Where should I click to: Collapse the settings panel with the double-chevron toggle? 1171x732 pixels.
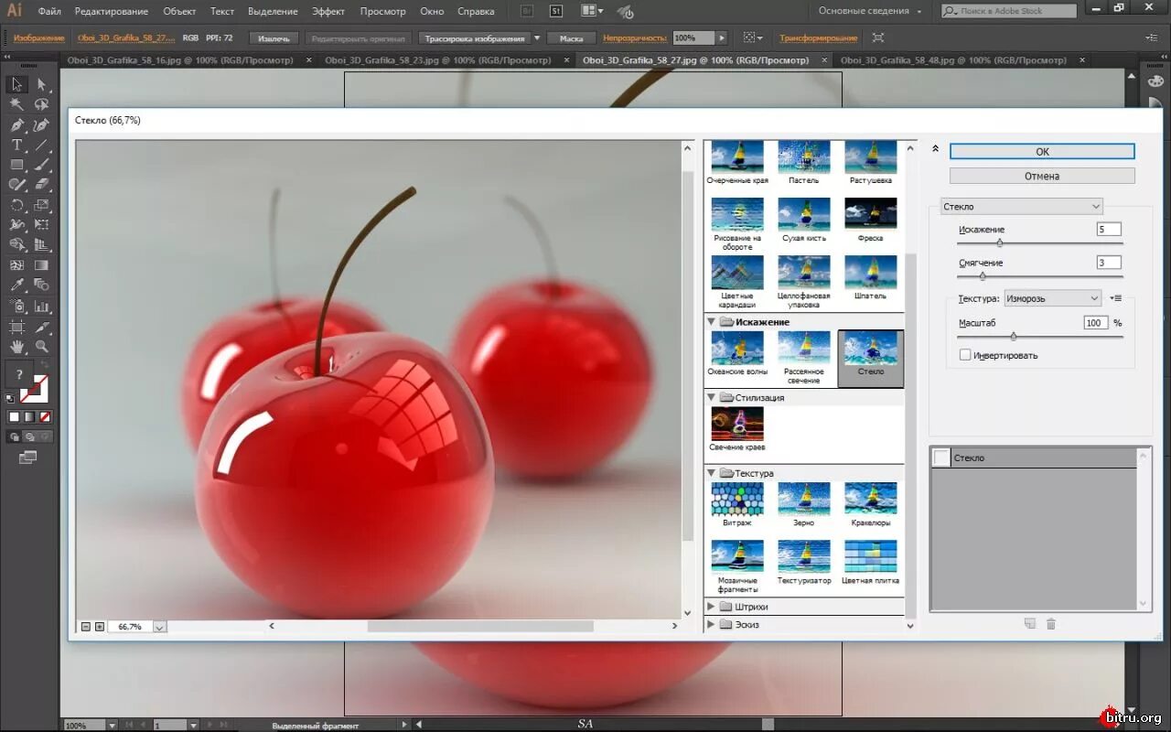tap(934, 146)
